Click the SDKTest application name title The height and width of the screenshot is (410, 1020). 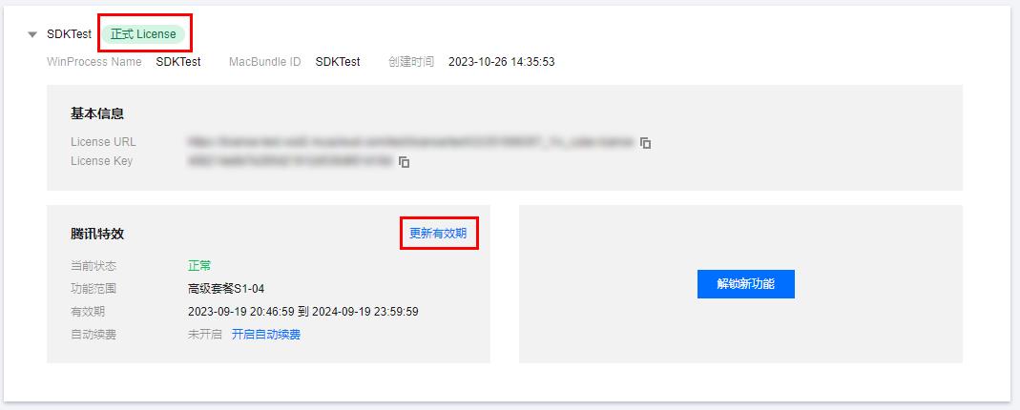point(69,34)
